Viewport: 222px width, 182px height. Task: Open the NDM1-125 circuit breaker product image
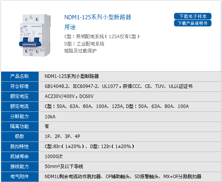[x=35, y=35]
